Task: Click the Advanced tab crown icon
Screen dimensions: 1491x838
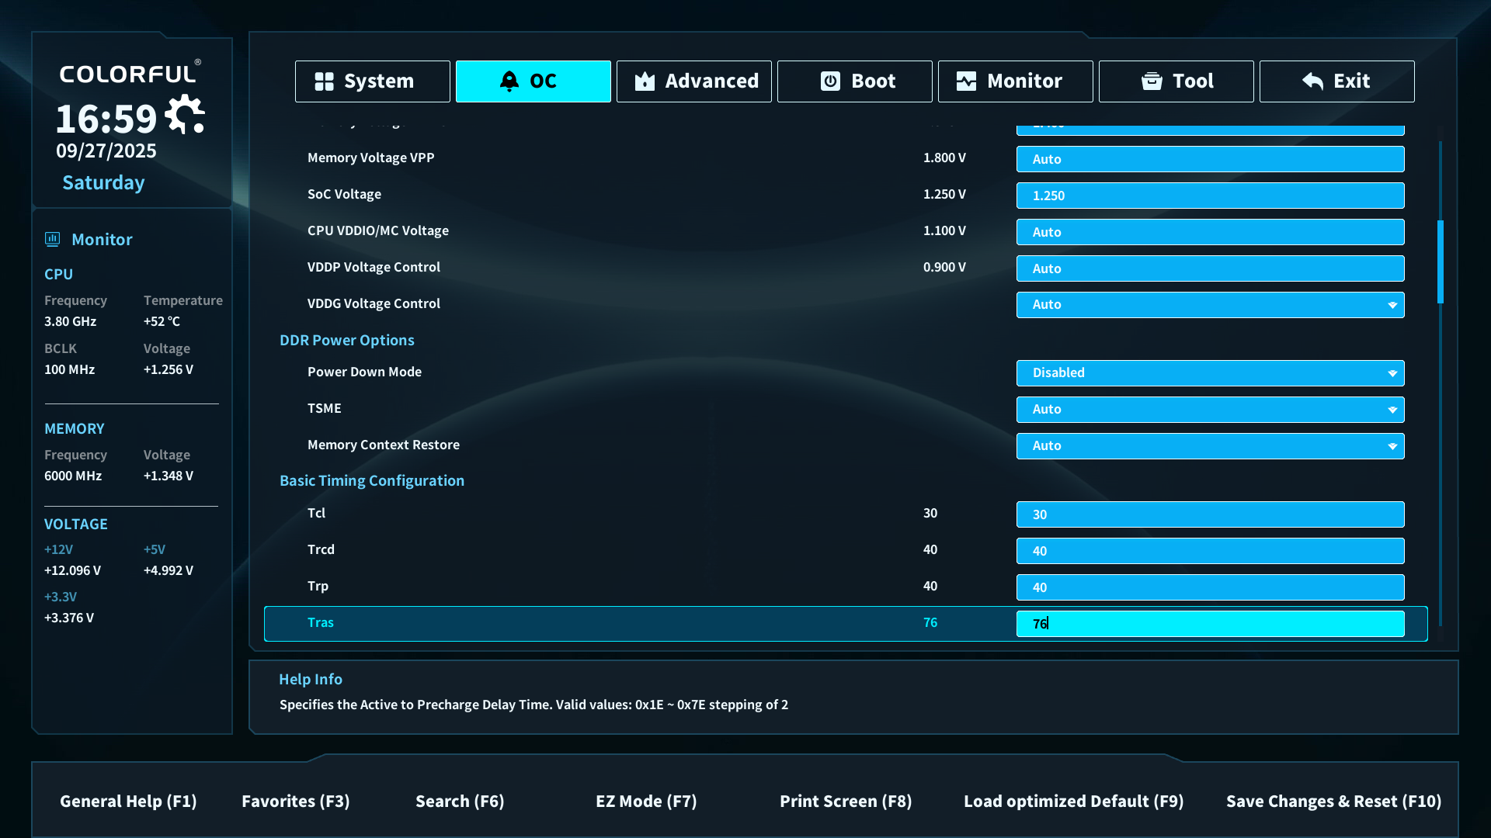Action: (x=645, y=81)
